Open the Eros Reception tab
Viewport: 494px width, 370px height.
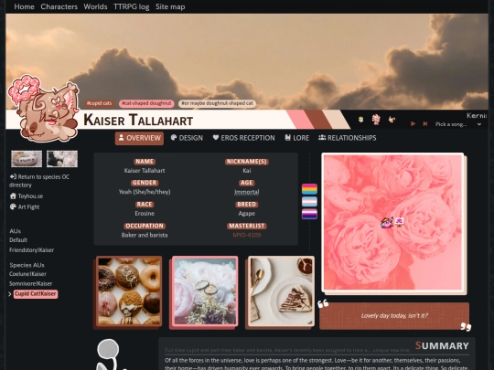[x=244, y=138]
